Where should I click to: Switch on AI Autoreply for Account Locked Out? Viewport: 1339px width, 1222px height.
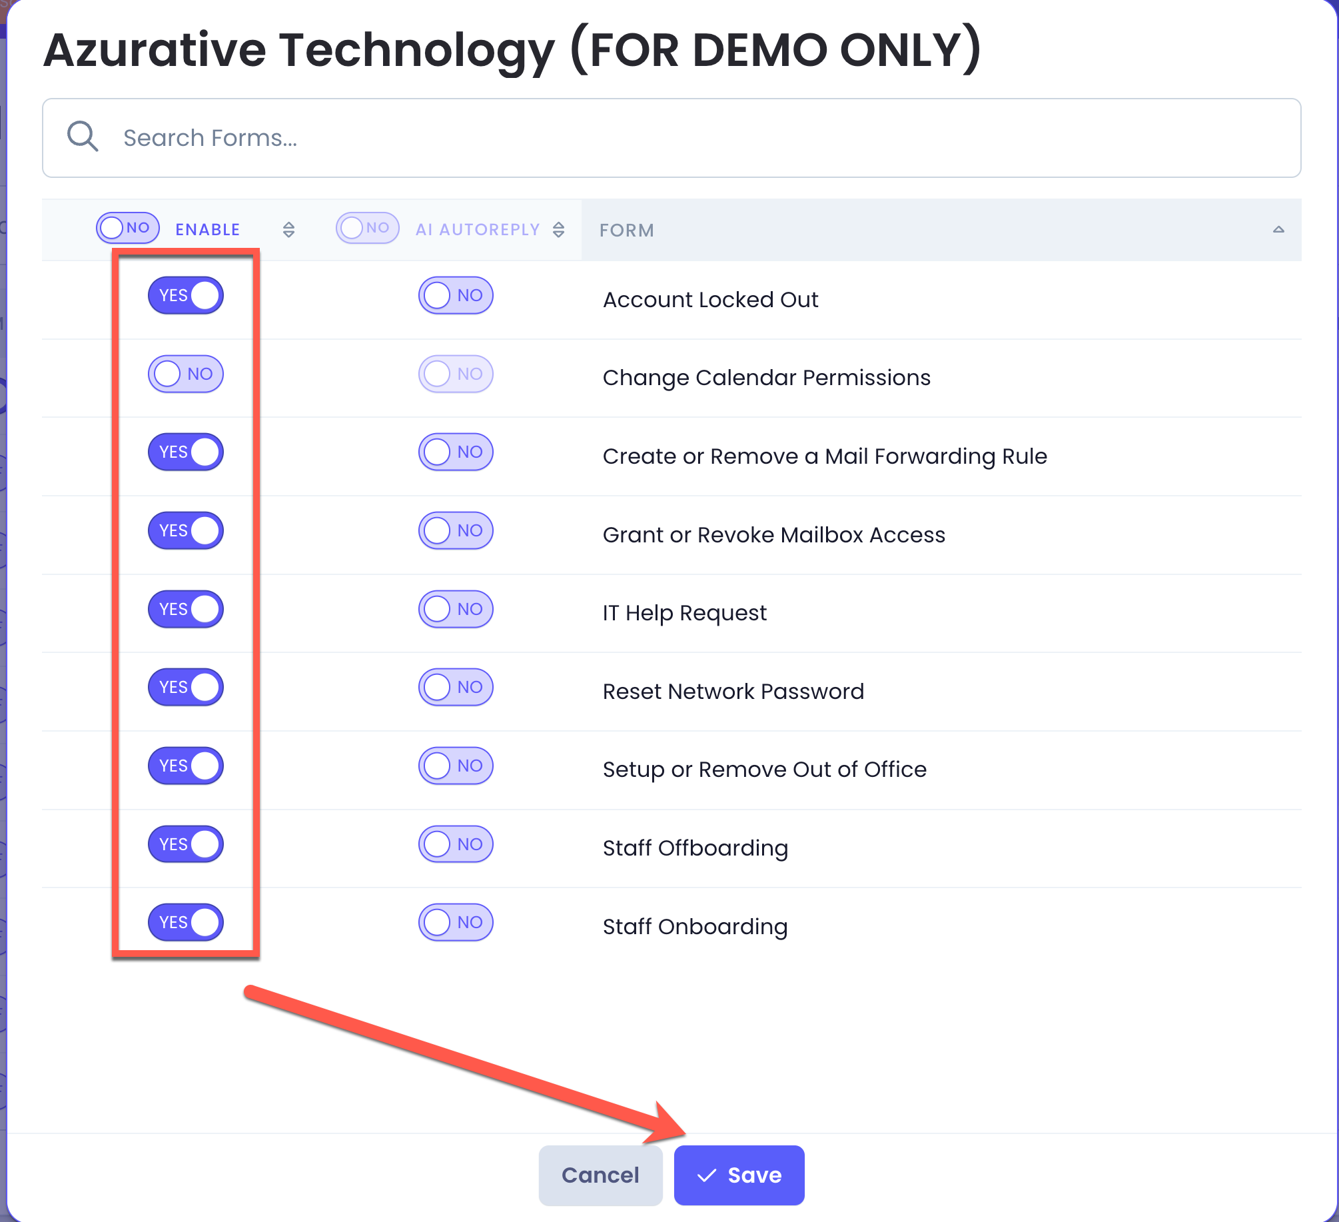click(456, 295)
